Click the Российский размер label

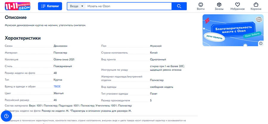[17, 100]
